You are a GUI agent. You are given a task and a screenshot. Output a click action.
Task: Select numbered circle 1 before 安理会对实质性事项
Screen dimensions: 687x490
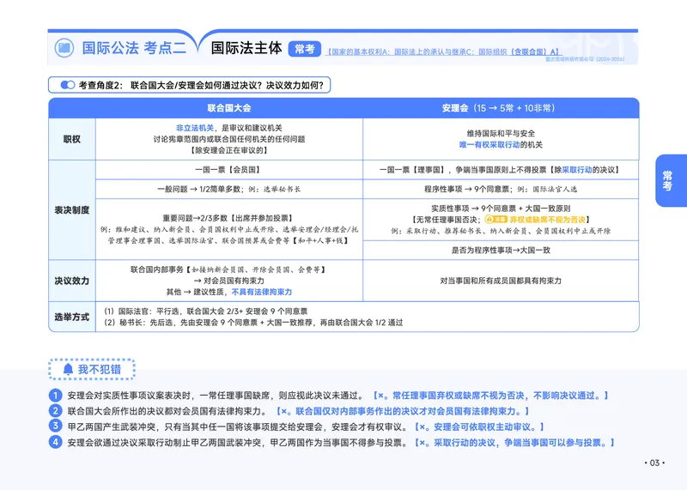click(55, 396)
